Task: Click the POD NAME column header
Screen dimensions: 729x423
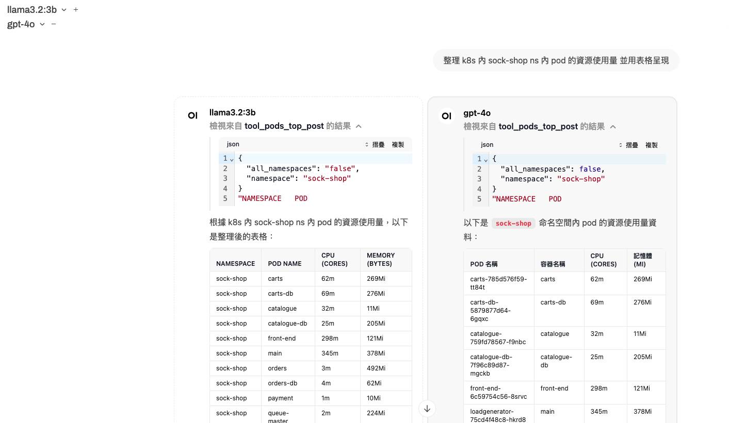Action: (285, 263)
